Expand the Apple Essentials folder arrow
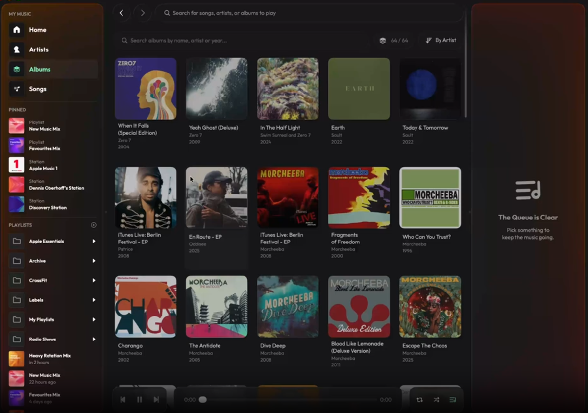Image resolution: width=588 pixels, height=413 pixels. pyautogui.click(x=94, y=241)
